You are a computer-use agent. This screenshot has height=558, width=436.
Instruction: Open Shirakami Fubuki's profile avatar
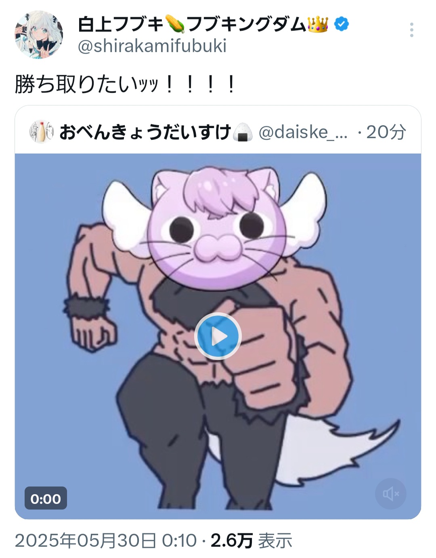click(x=39, y=35)
